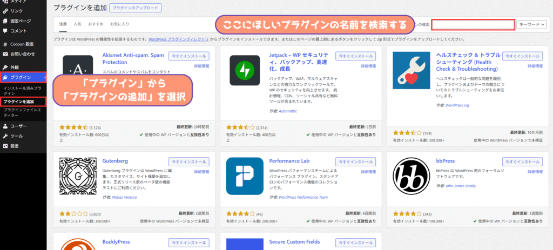Open Automattic author link

(x=288, y=111)
